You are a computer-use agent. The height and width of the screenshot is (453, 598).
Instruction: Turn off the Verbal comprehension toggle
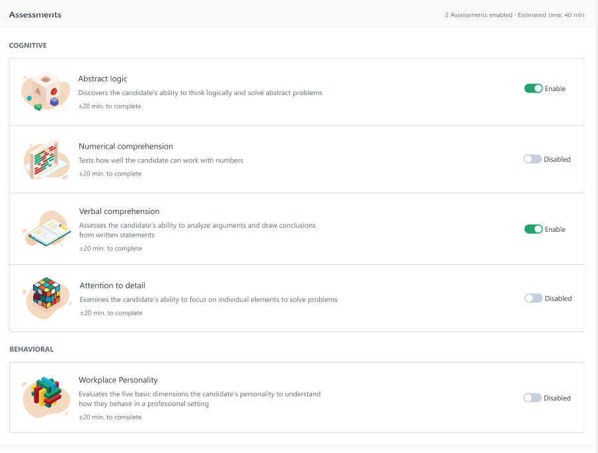click(533, 229)
